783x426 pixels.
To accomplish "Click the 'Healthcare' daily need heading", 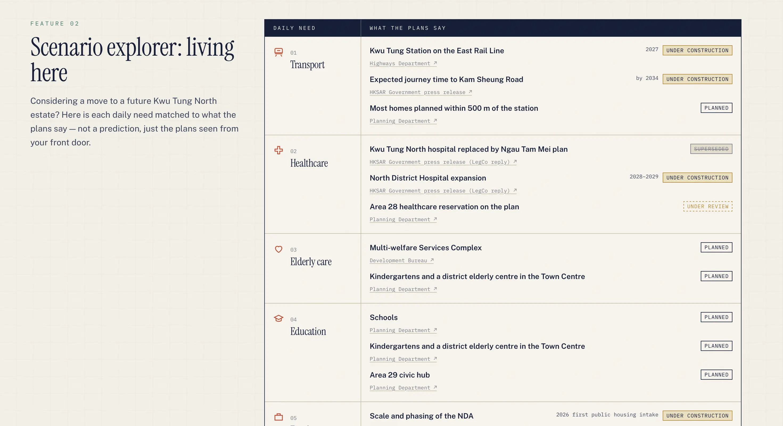I will [x=309, y=163].
